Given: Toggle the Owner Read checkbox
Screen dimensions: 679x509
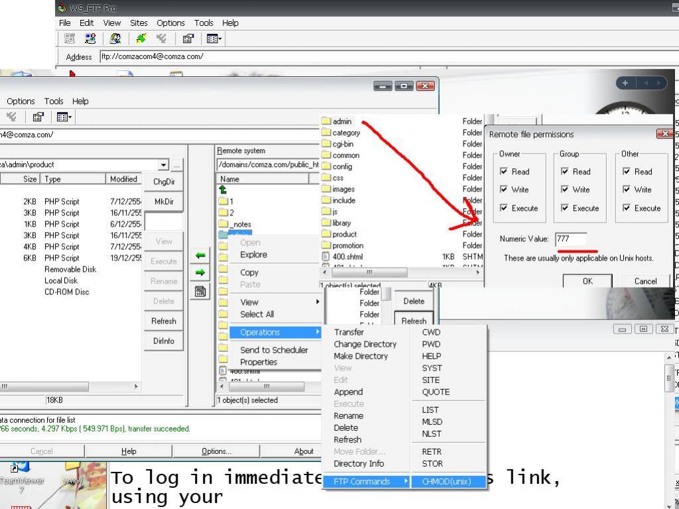Looking at the screenshot, I should pos(504,172).
